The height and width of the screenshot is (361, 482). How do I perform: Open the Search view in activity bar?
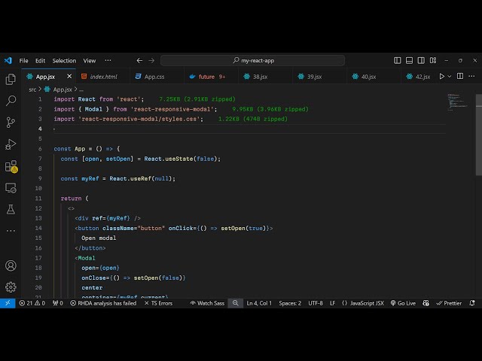(x=11, y=101)
